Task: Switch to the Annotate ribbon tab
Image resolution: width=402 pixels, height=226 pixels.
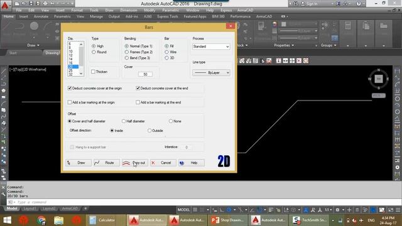Action: (41, 16)
